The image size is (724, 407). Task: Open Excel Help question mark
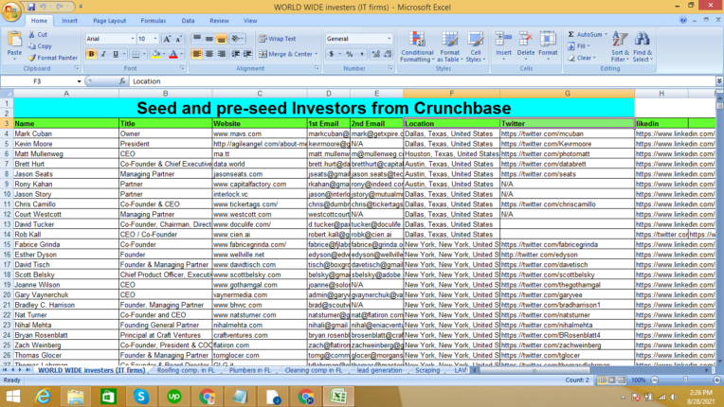pyautogui.click(x=683, y=20)
